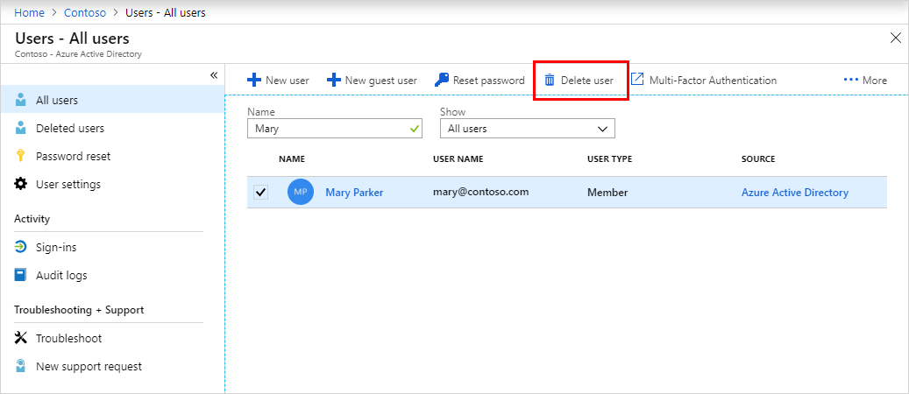Open the More ellipsis icon

pos(850,80)
